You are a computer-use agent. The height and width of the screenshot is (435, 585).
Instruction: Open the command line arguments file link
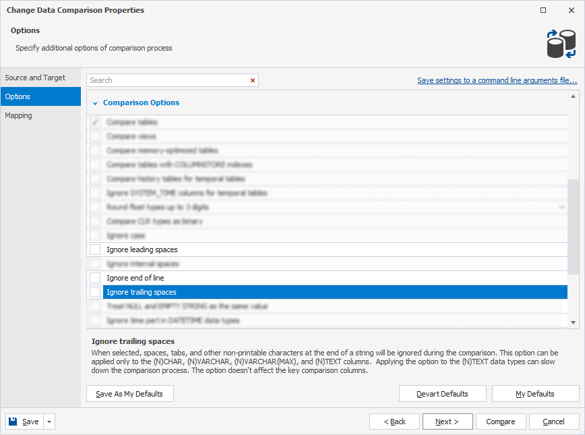pos(497,80)
